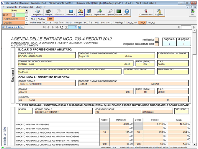Image resolution: width=198 pixels, height=149 pixels.
Task: Open the 730_4_I tab
Action: [151, 23]
